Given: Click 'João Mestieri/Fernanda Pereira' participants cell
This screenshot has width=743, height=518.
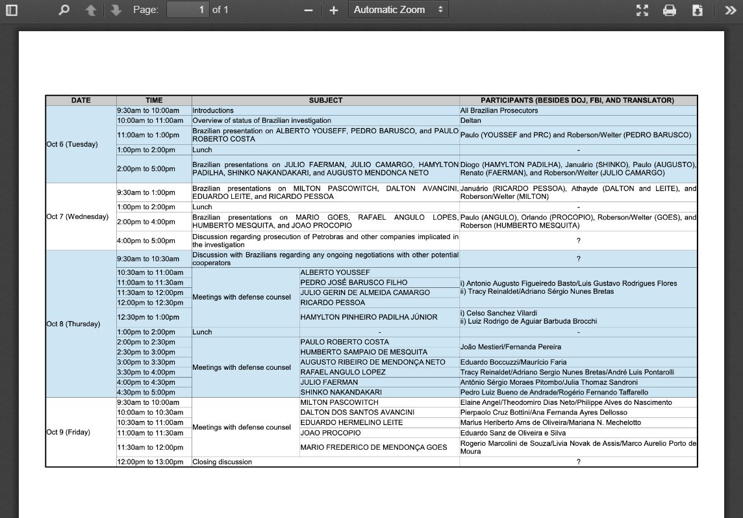Looking at the screenshot, I should click(x=578, y=347).
